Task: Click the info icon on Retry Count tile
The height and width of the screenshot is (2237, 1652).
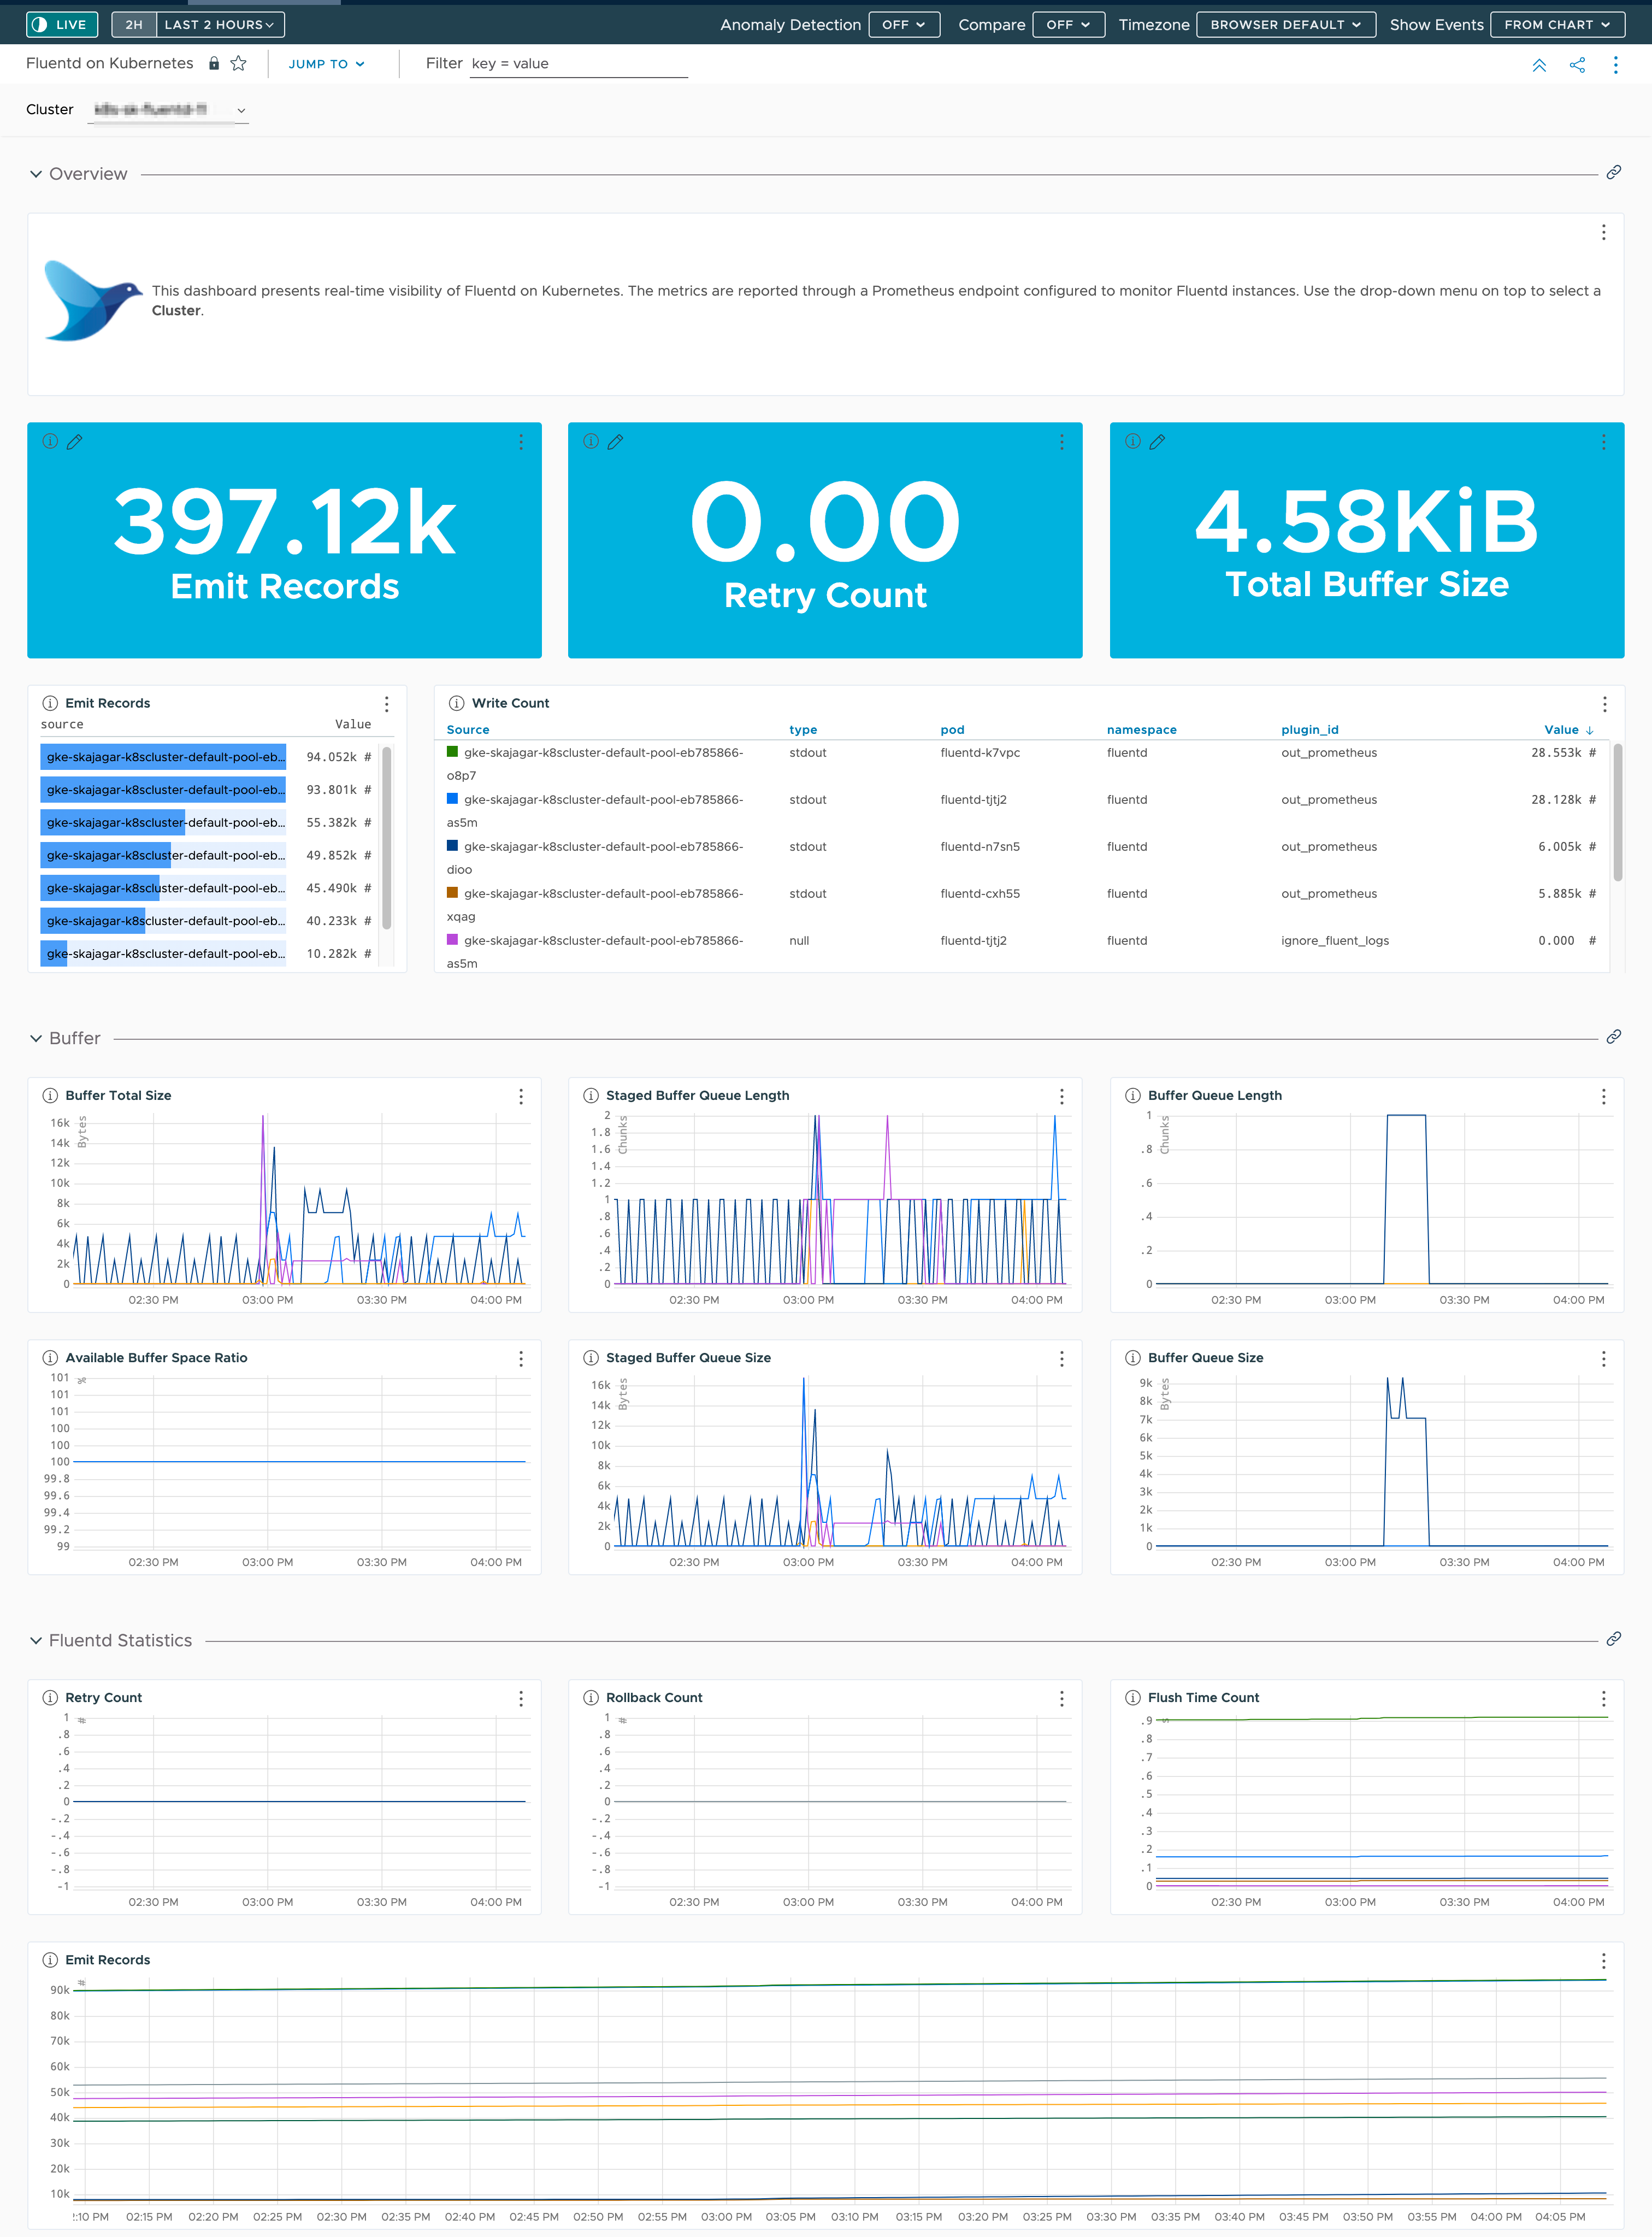Action: tap(591, 441)
